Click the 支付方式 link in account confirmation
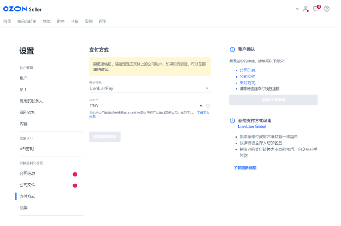This screenshot has height=226, width=341. [247, 83]
